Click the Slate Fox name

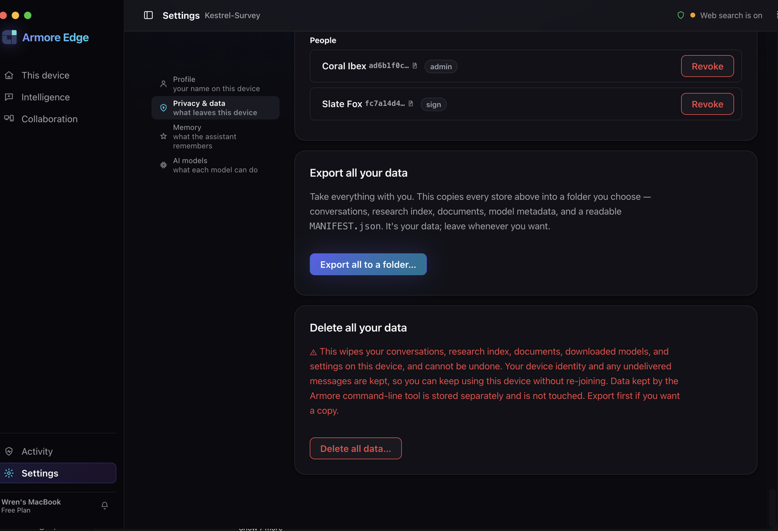(342, 104)
